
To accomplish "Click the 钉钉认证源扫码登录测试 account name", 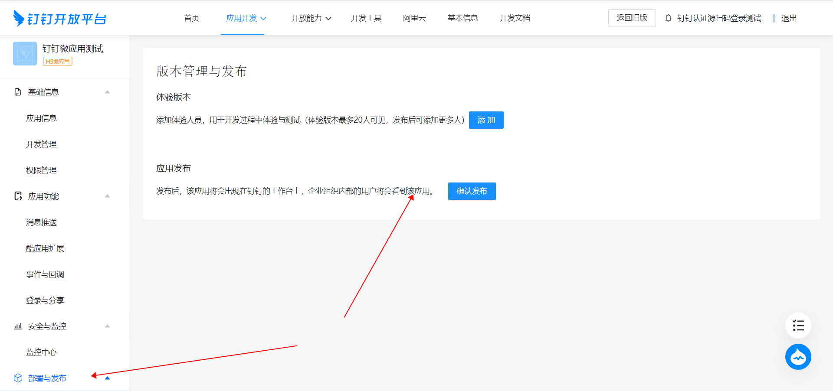I will [719, 18].
